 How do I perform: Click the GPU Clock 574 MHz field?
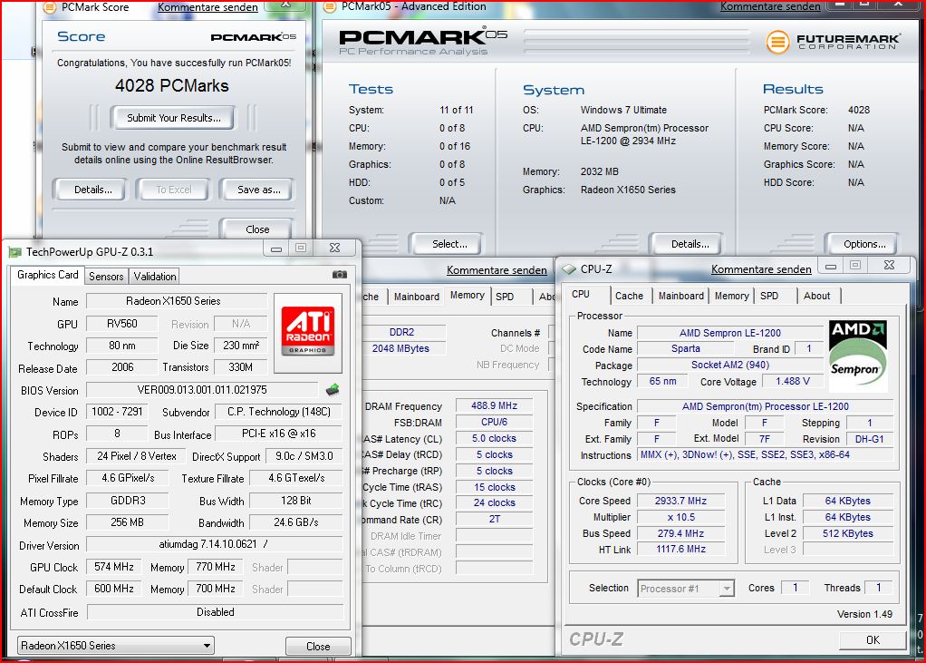click(x=114, y=567)
